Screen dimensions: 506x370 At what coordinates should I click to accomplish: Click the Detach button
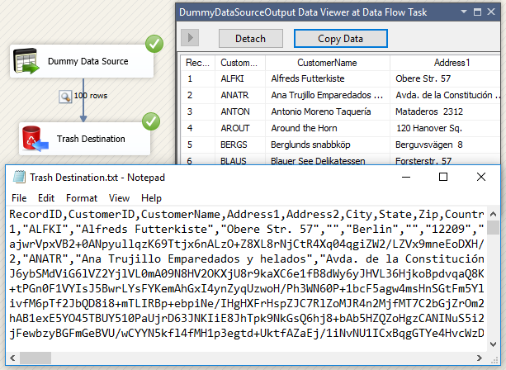251,39
